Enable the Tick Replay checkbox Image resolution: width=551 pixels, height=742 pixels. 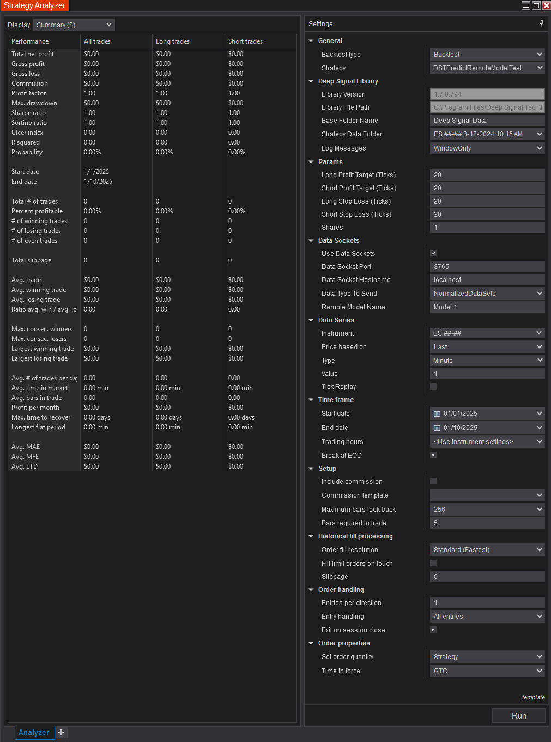(x=433, y=386)
